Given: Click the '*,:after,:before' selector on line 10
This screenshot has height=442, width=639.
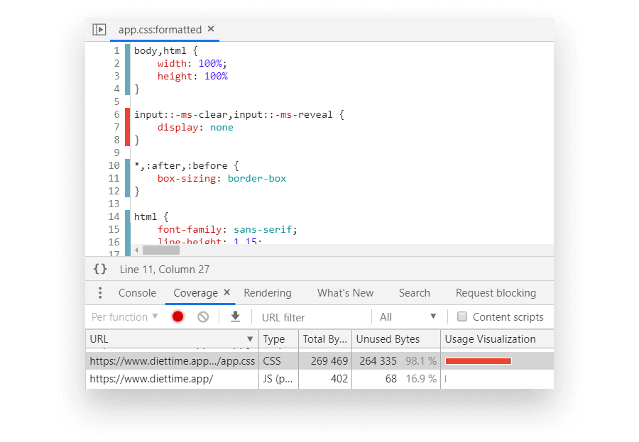Looking at the screenshot, I should click(x=181, y=166).
